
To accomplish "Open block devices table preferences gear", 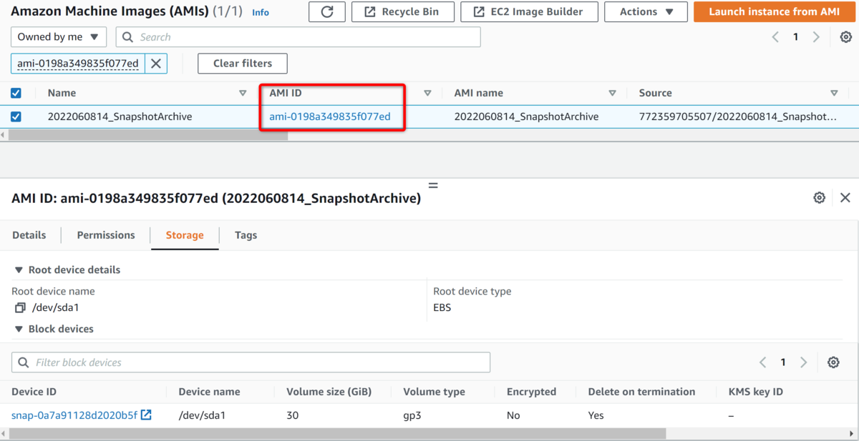I will (833, 362).
